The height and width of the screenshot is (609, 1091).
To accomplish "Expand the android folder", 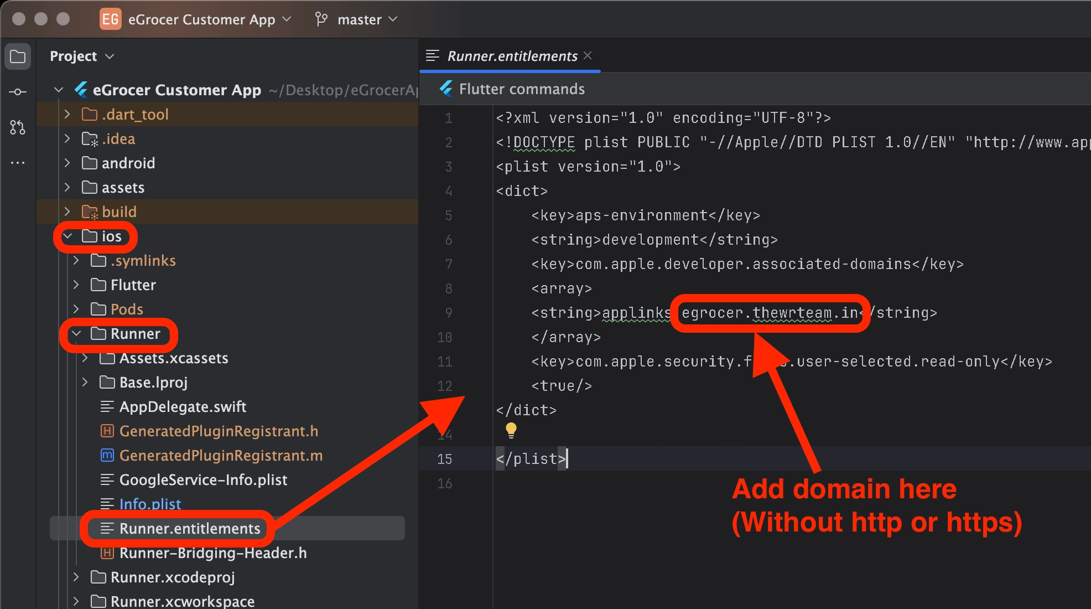I will (67, 163).
